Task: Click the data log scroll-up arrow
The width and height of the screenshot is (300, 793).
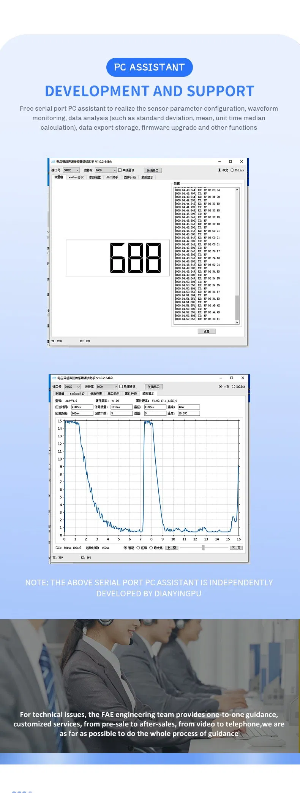Action: tap(237, 190)
